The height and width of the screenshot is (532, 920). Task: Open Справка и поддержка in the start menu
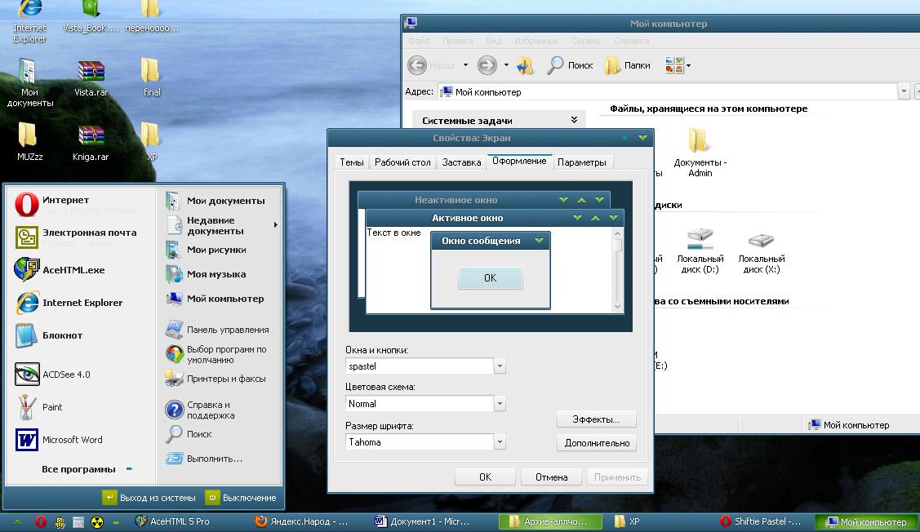200,410
